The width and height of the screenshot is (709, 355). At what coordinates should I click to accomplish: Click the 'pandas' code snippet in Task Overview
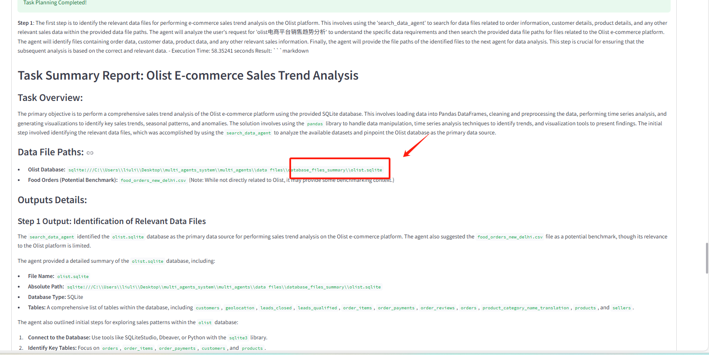[x=315, y=124]
